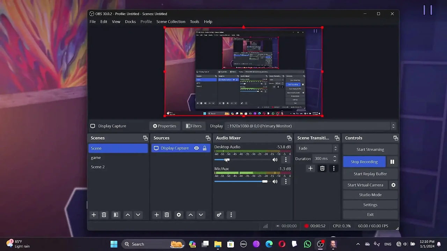Open the File menu
447x251 pixels.
tap(93, 22)
